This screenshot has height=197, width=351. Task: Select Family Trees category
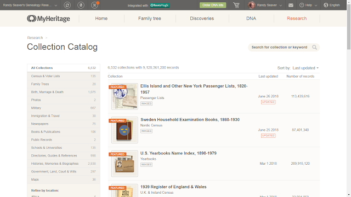(x=64, y=84)
